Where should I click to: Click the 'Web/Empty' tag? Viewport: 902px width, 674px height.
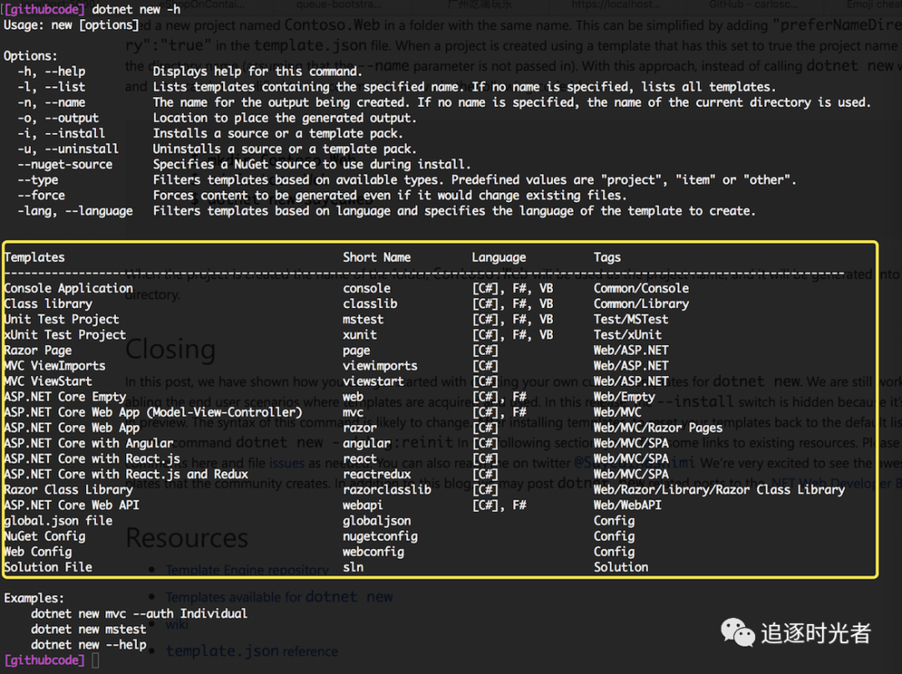[624, 397]
